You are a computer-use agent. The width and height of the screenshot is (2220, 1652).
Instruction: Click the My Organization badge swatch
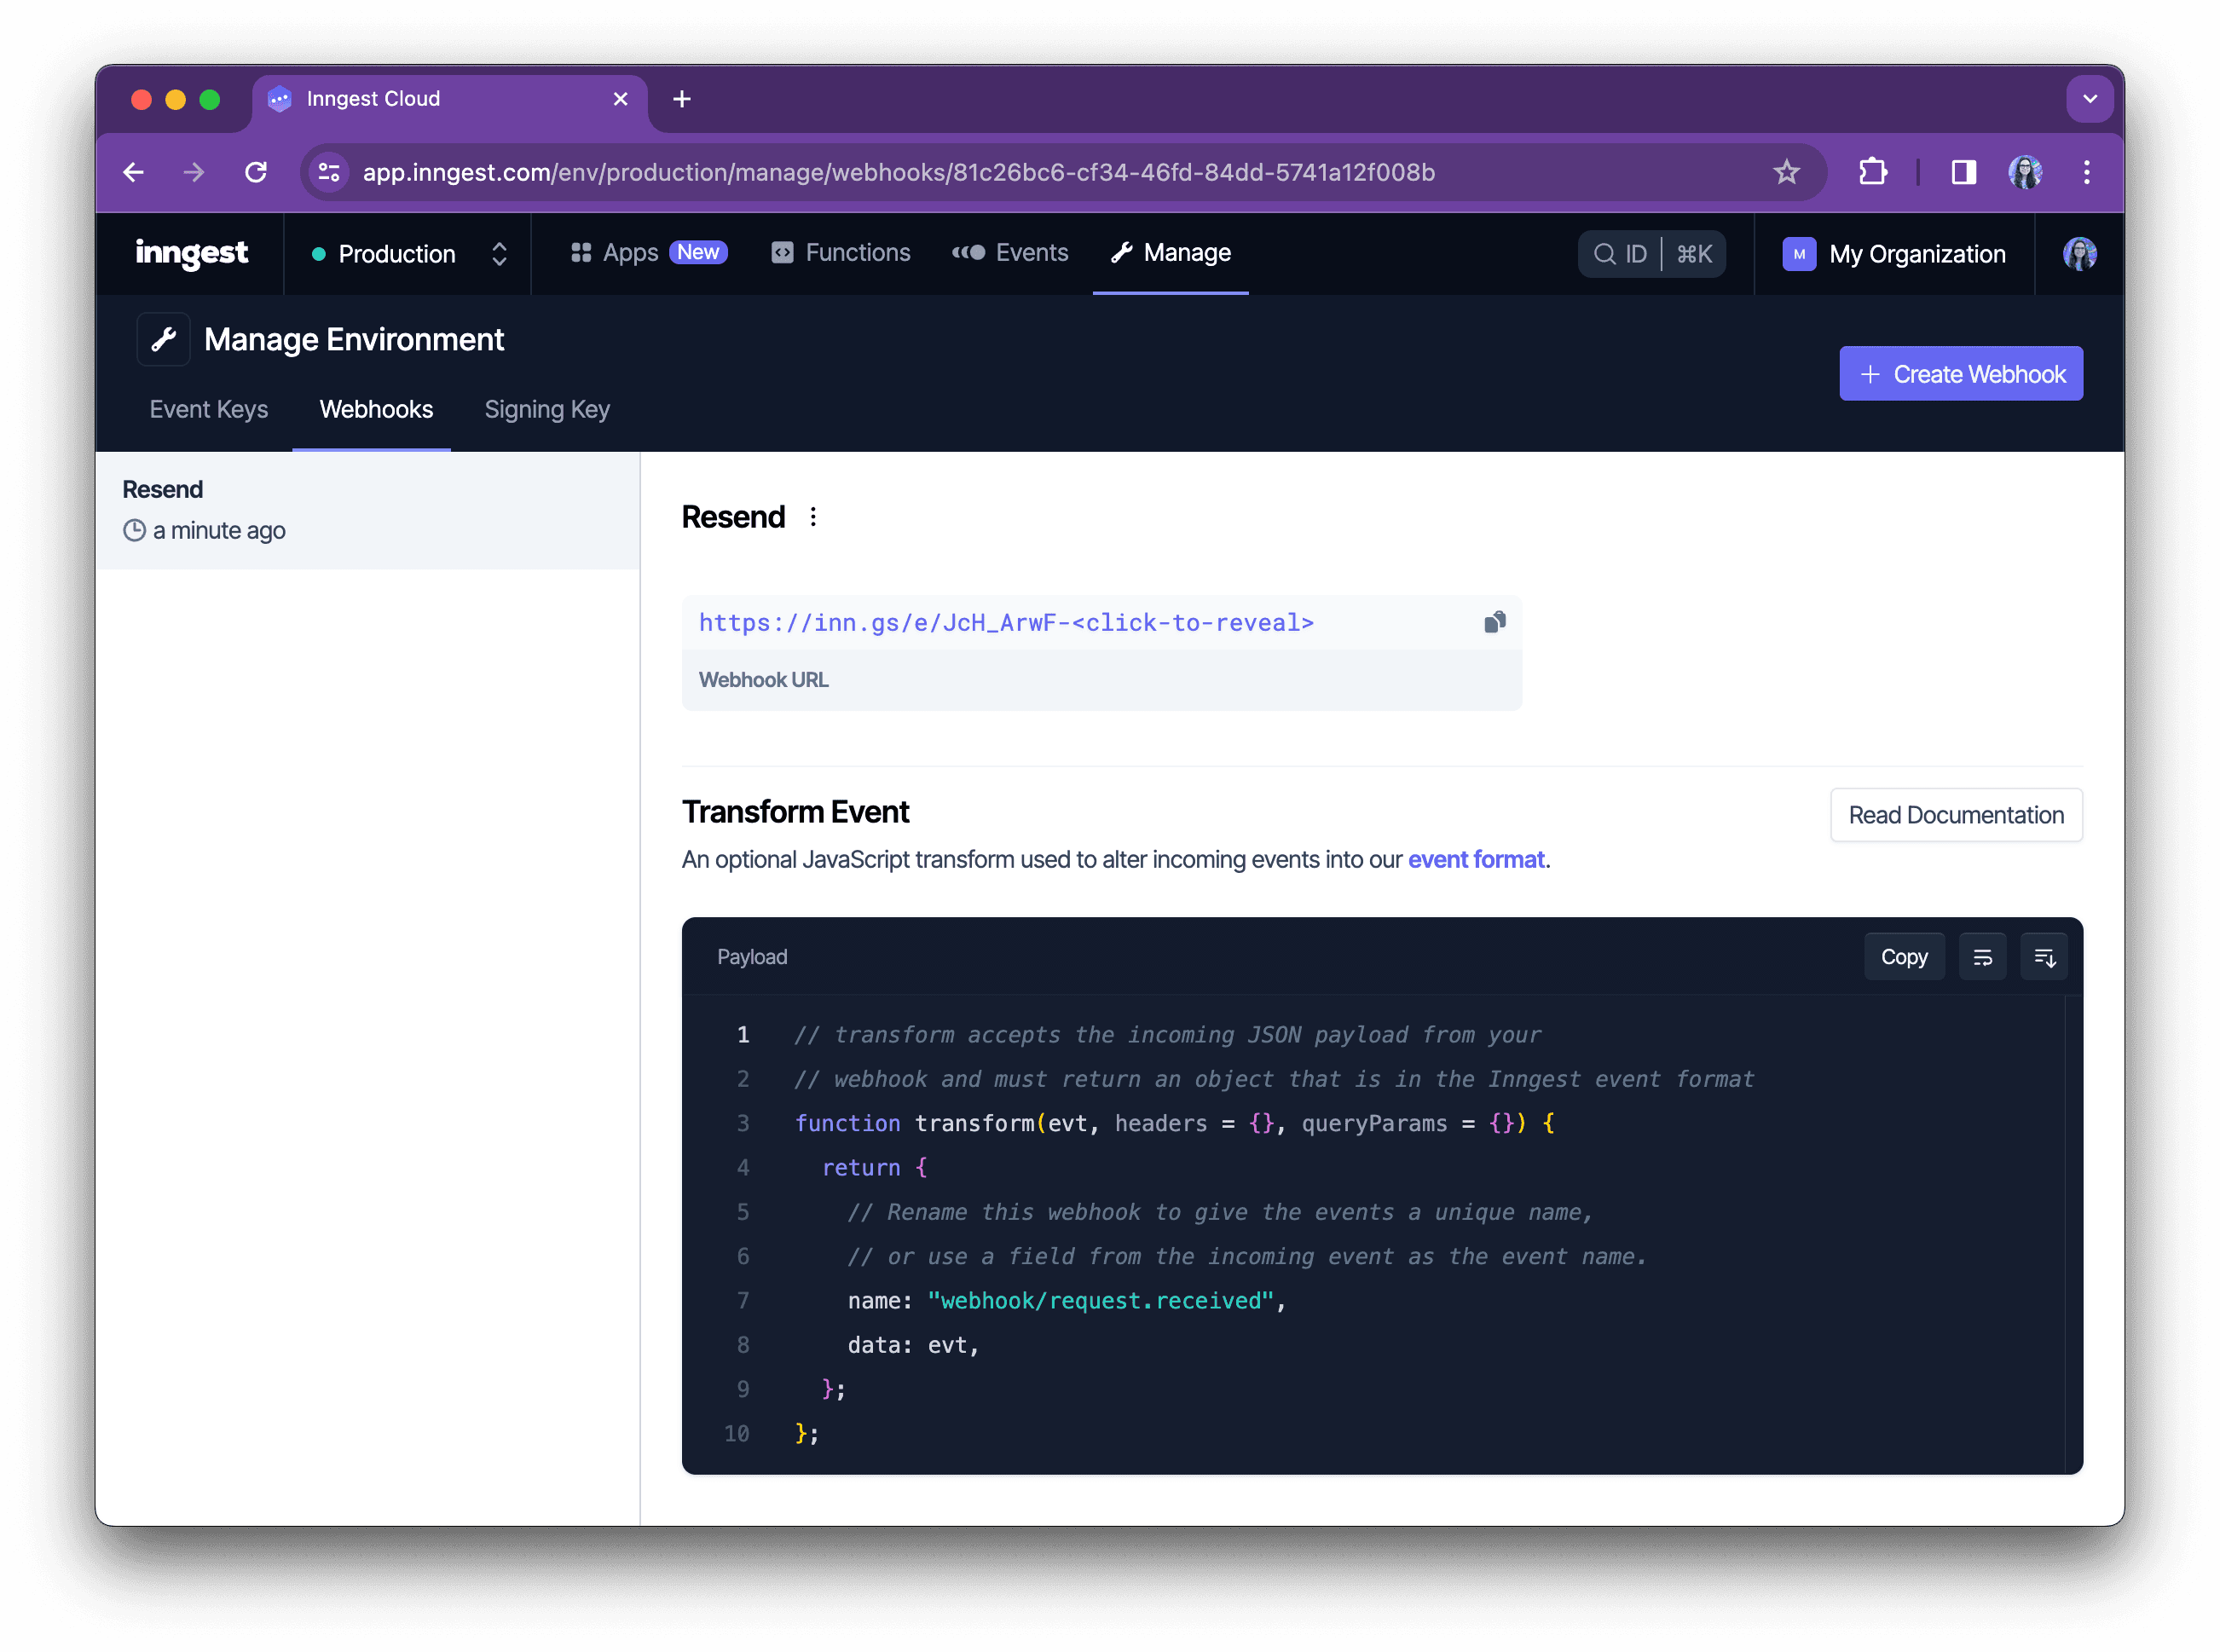click(x=1798, y=253)
